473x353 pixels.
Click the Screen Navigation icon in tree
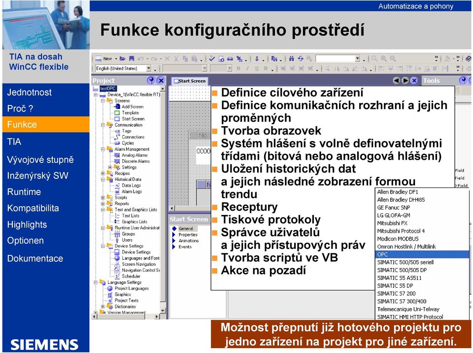(117, 264)
